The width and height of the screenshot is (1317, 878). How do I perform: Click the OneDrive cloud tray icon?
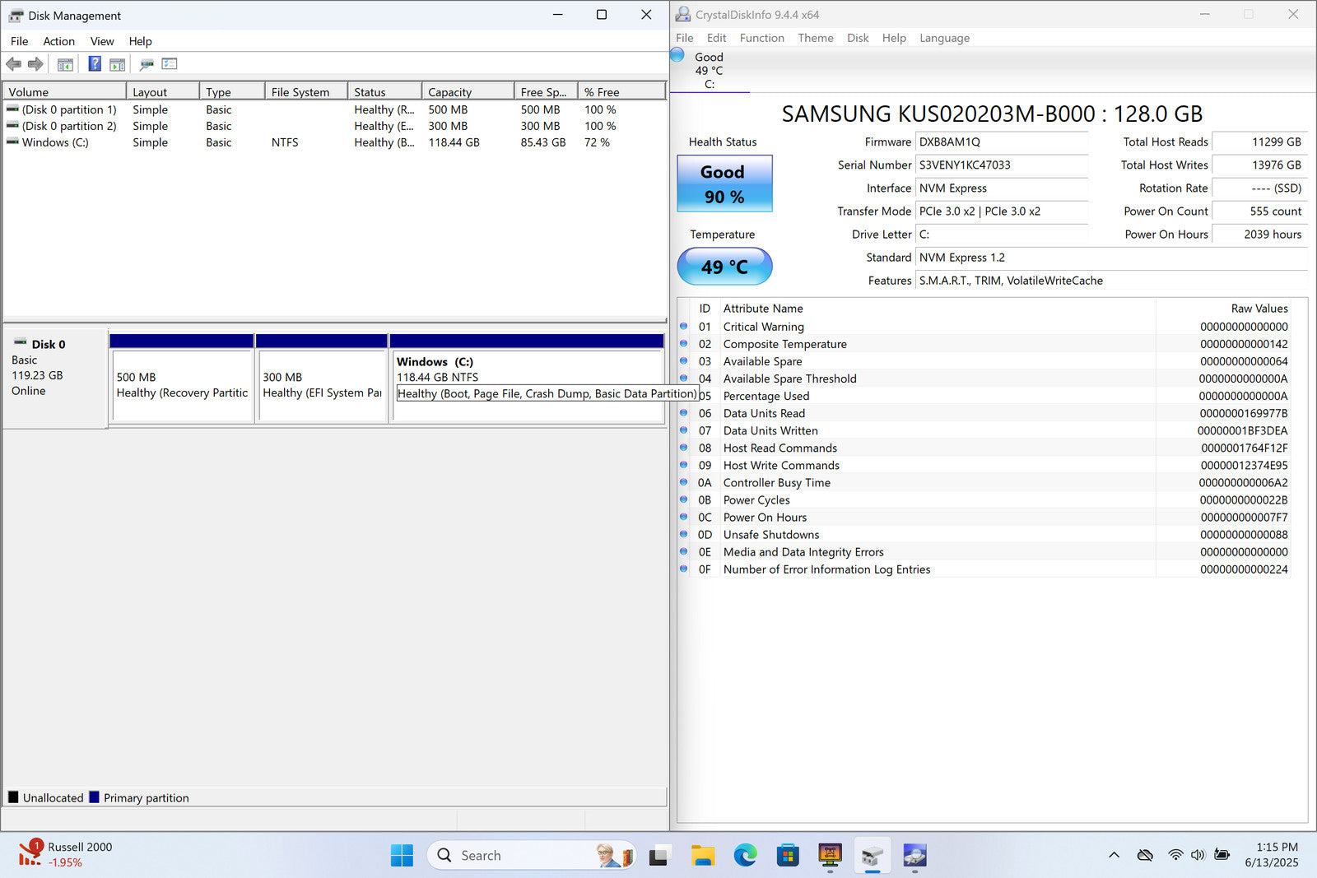point(1145,855)
